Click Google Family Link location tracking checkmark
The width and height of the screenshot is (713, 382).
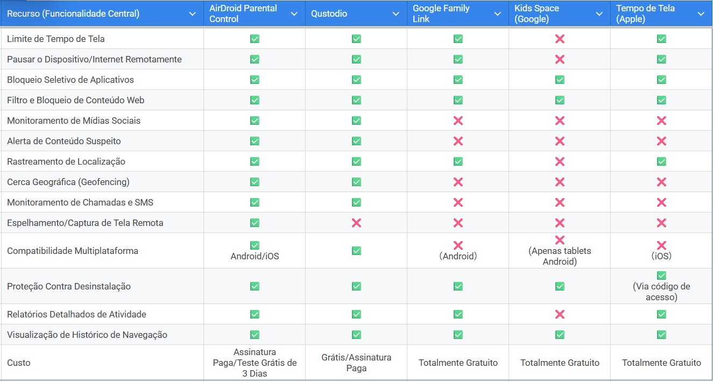(x=457, y=161)
